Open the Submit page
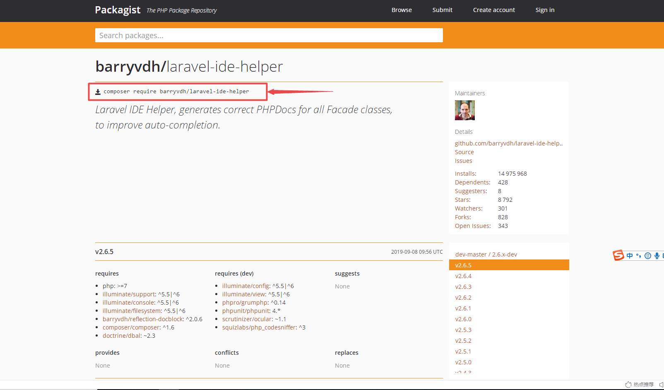This screenshot has height=390, width=664. pyautogui.click(x=442, y=10)
